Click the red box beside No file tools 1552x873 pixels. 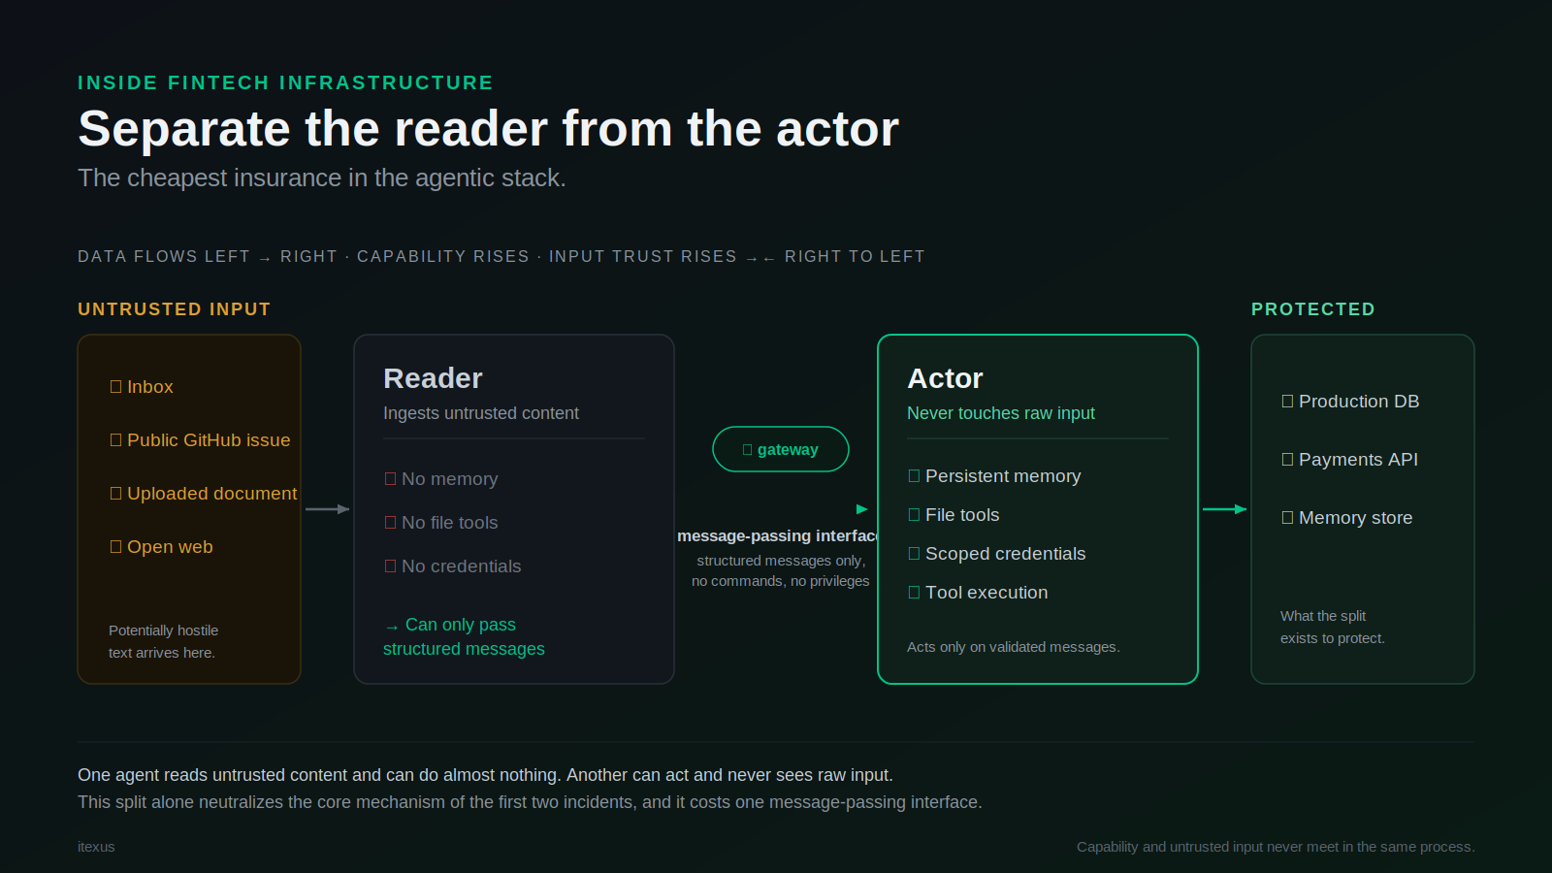(391, 523)
